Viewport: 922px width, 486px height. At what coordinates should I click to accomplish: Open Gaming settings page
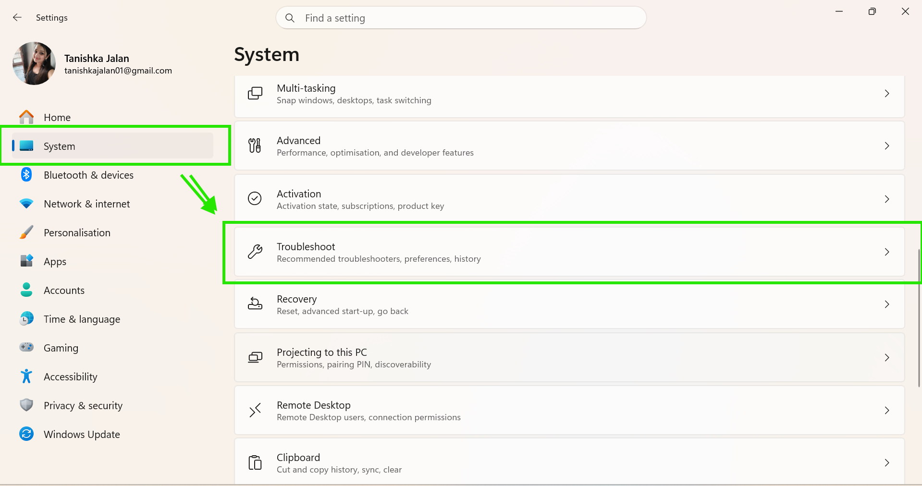(112, 348)
